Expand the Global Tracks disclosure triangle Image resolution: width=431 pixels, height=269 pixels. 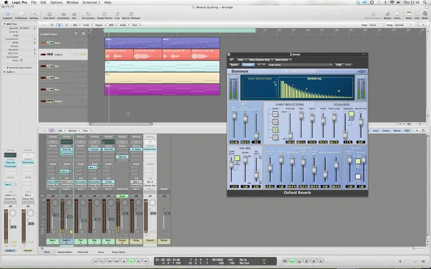(41, 34)
